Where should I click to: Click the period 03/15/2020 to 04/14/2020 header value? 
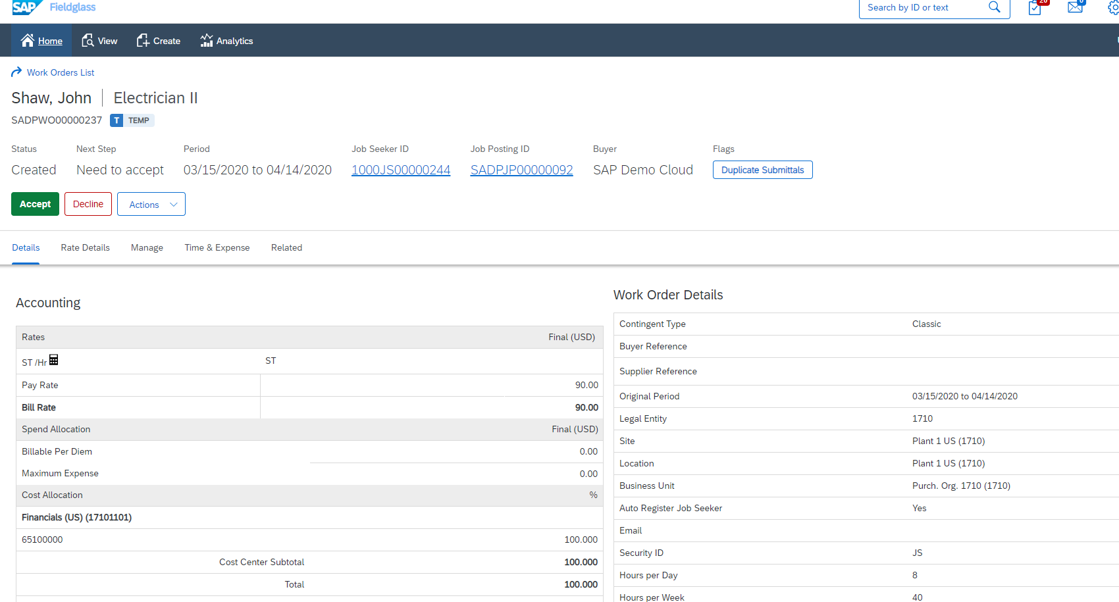[x=258, y=170]
